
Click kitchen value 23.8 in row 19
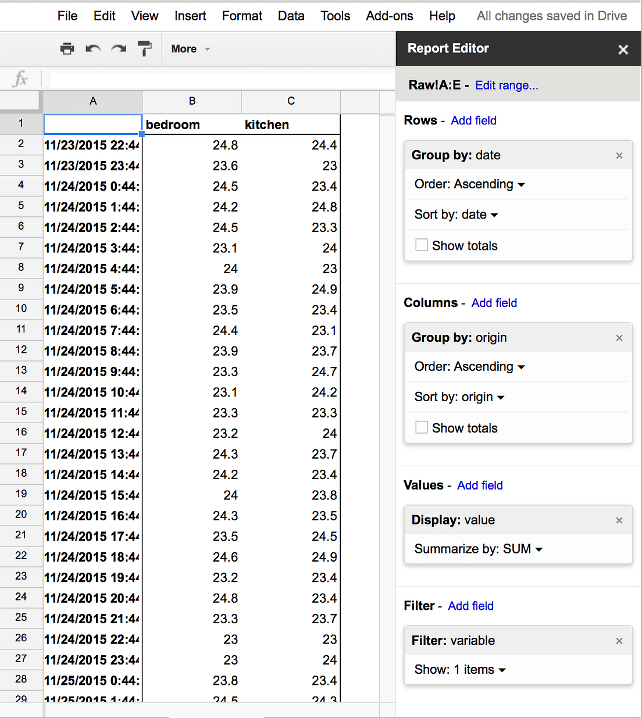pos(291,495)
